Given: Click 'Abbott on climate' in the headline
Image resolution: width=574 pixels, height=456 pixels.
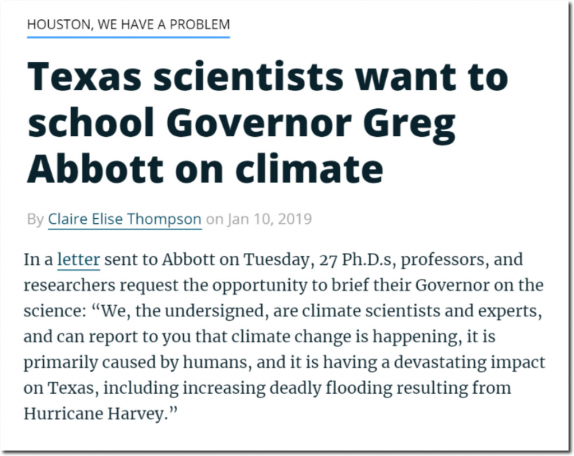Looking at the screenshot, I should point(205,168).
